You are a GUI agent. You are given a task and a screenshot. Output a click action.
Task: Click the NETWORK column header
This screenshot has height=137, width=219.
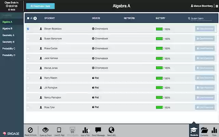tap(129, 18)
